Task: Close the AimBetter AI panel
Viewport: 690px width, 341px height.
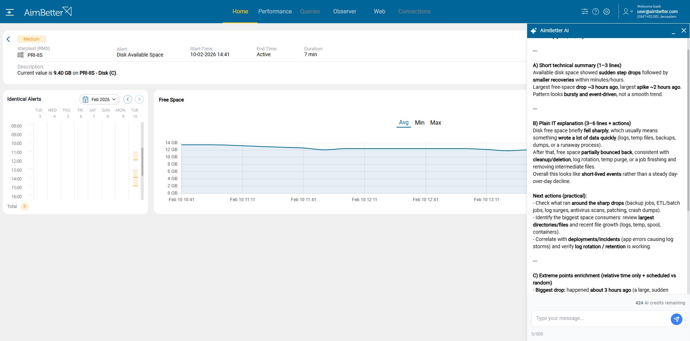Action: tap(683, 30)
